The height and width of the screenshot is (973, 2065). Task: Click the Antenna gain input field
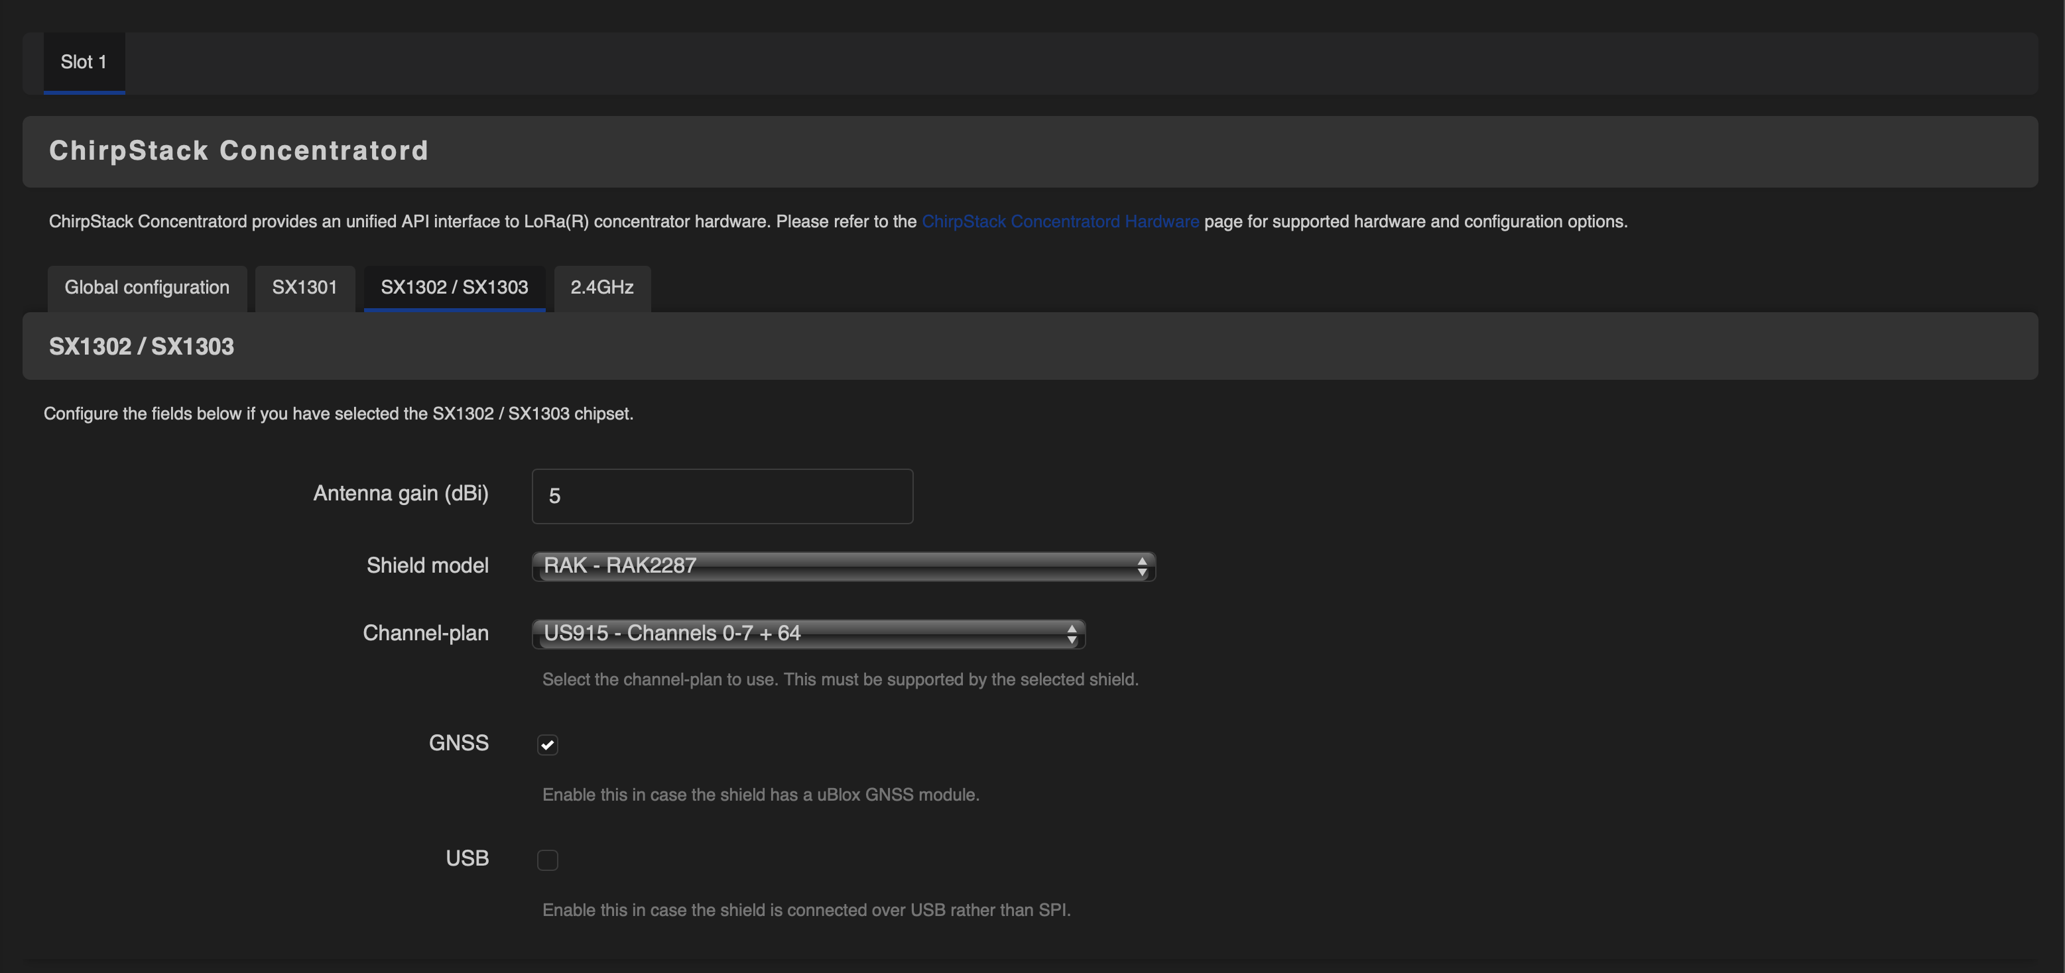tap(721, 496)
